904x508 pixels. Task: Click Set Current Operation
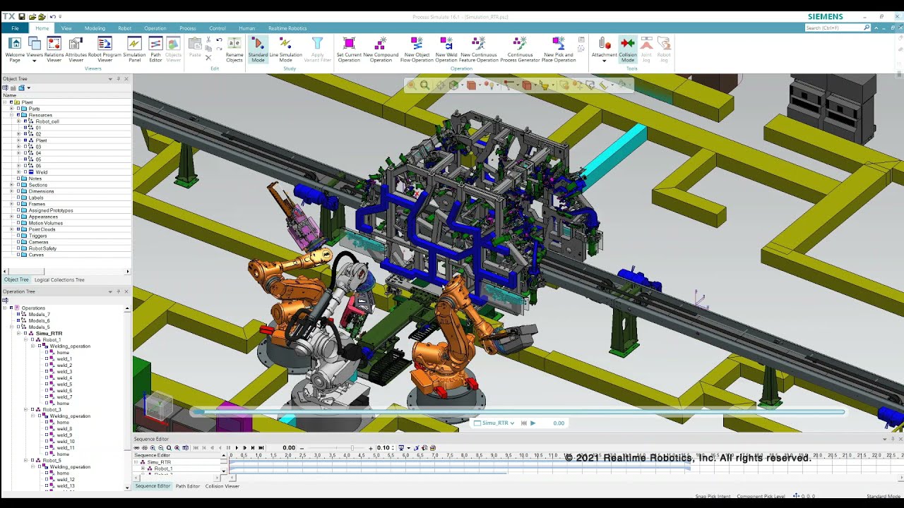tap(349, 49)
